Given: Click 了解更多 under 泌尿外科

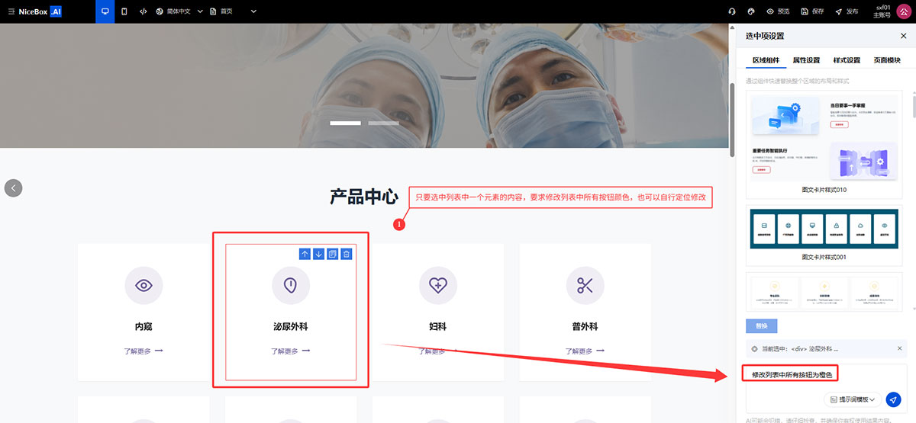Looking at the screenshot, I should [291, 351].
